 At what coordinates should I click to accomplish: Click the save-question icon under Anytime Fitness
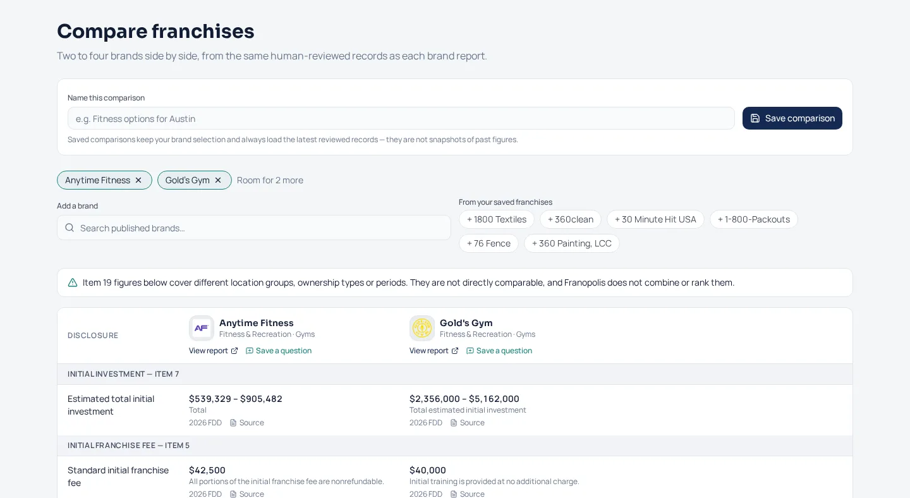250,351
